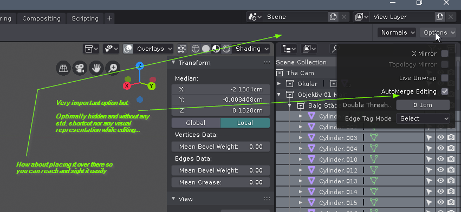Align view to blue Z axis gizmo
The width and height of the screenshot is (461, 212).
140,65
